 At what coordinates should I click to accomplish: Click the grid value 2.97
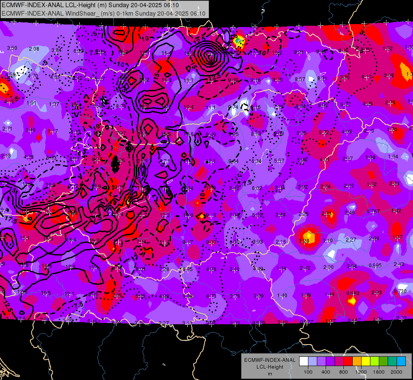coord(348,158)
